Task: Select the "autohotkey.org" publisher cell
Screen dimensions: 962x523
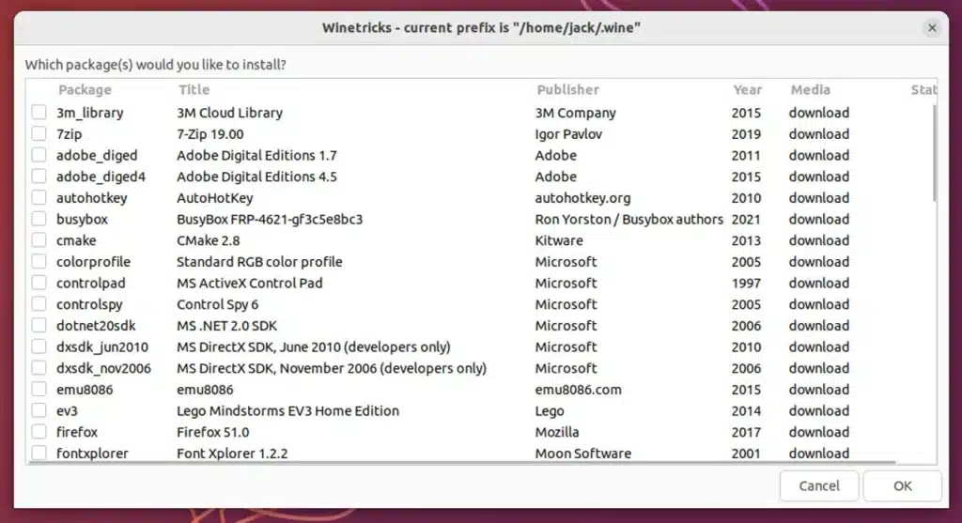Action: [582, 198]
